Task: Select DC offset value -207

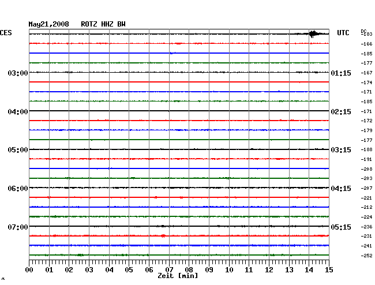Action: click(366, 189)
